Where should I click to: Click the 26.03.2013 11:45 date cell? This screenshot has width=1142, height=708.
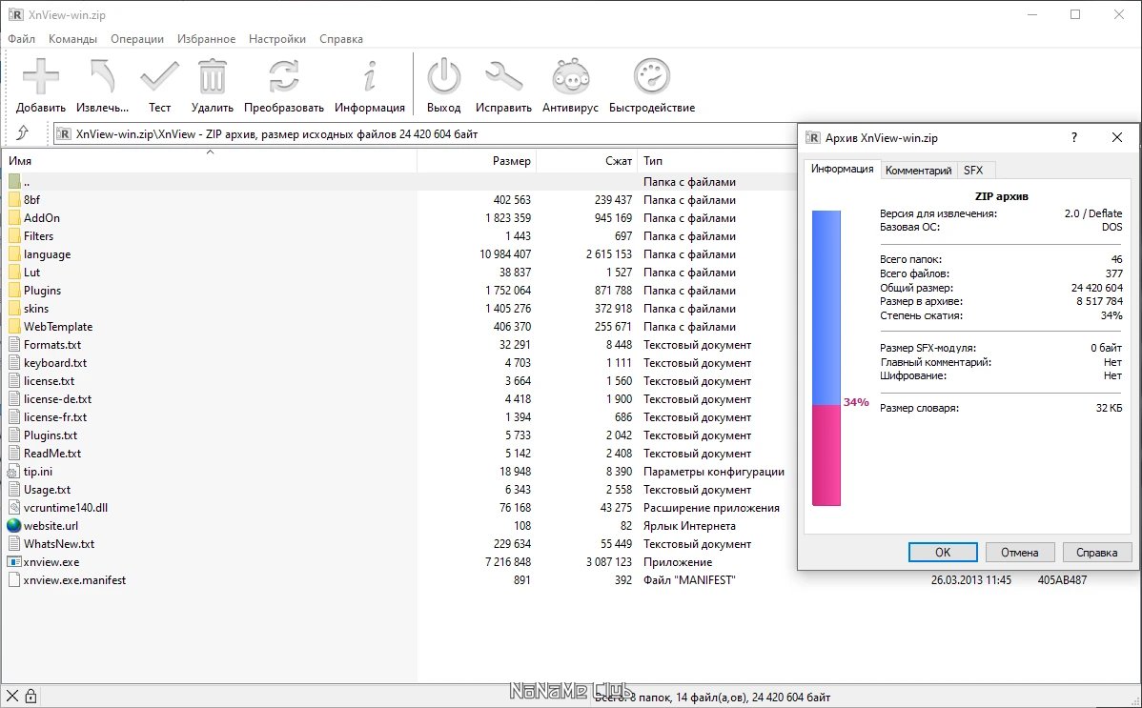pos(970,579)
